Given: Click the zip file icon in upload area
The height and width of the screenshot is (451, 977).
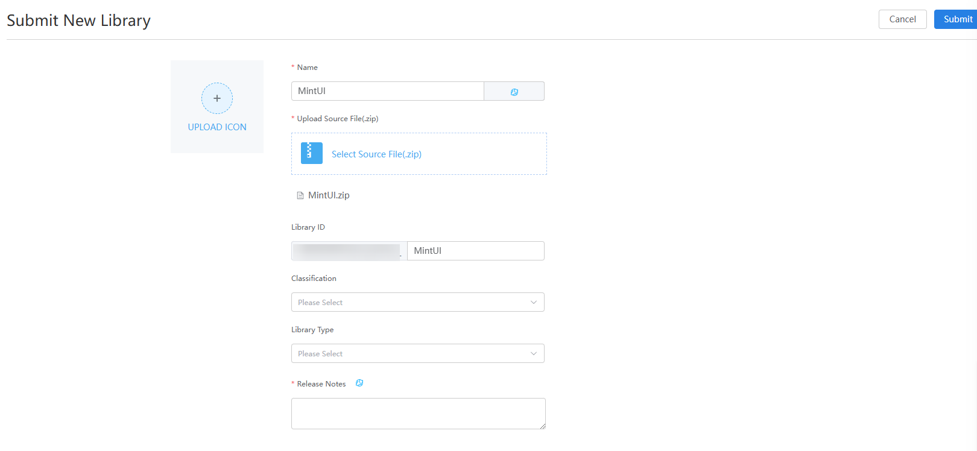Looking at the screenshot, I should (x=312, y=153).
